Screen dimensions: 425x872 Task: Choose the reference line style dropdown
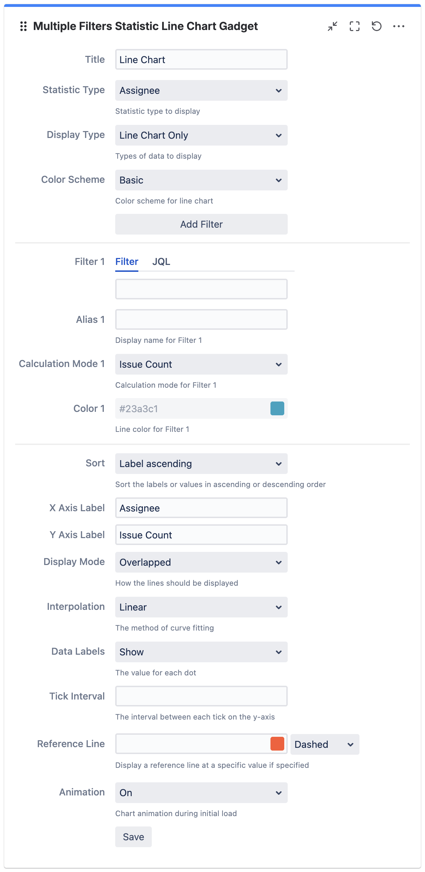tap(325, 744)
